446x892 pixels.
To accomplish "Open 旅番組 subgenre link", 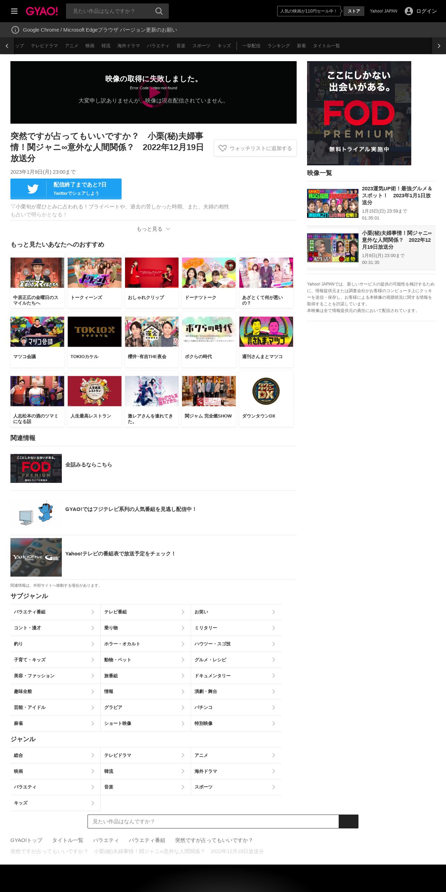I will point(146,676).
